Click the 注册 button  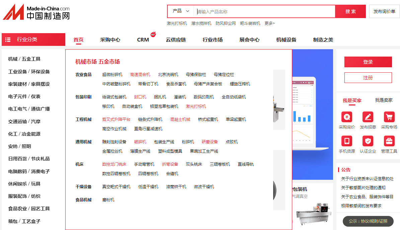point(368,78)
